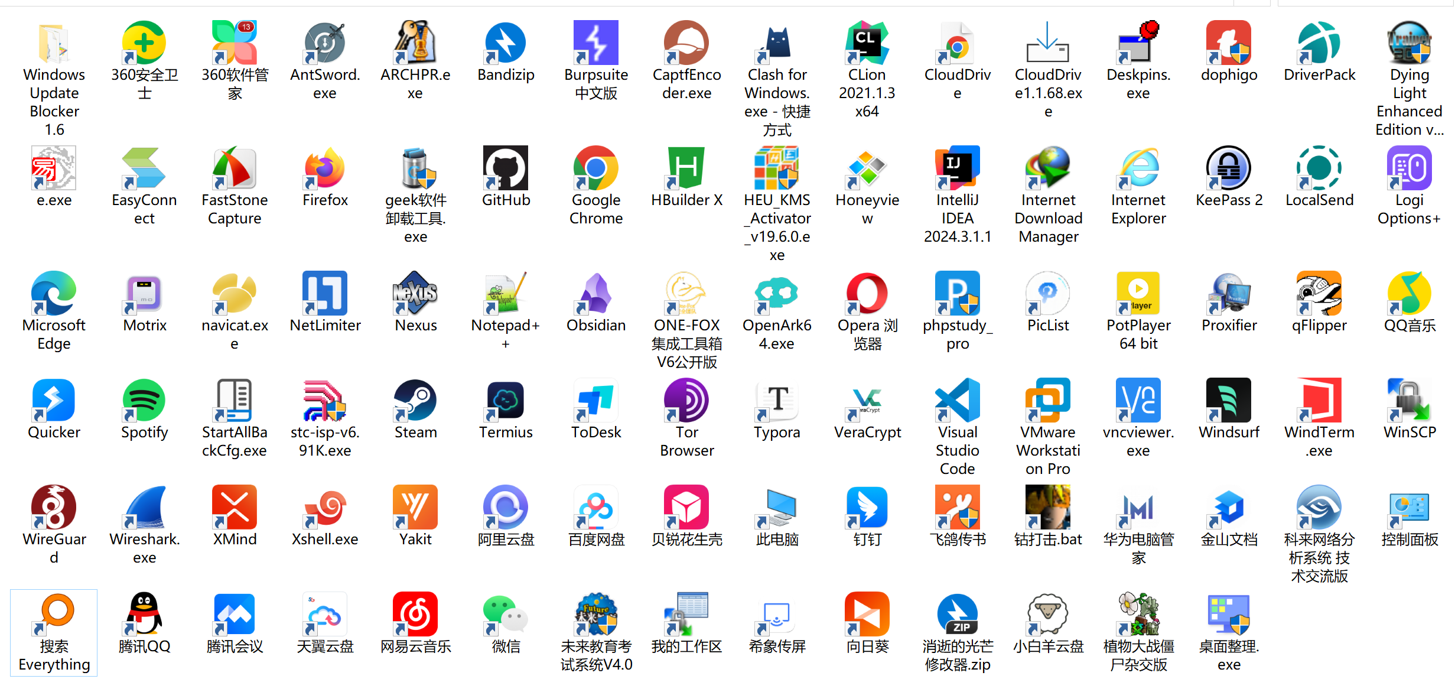Screen dimensions: 1455x692
Task: Select the Quicker icon
Action: [54, 400]
